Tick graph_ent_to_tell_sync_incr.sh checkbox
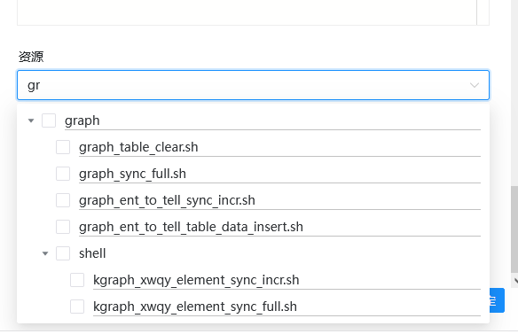 [x=63, y=200]
